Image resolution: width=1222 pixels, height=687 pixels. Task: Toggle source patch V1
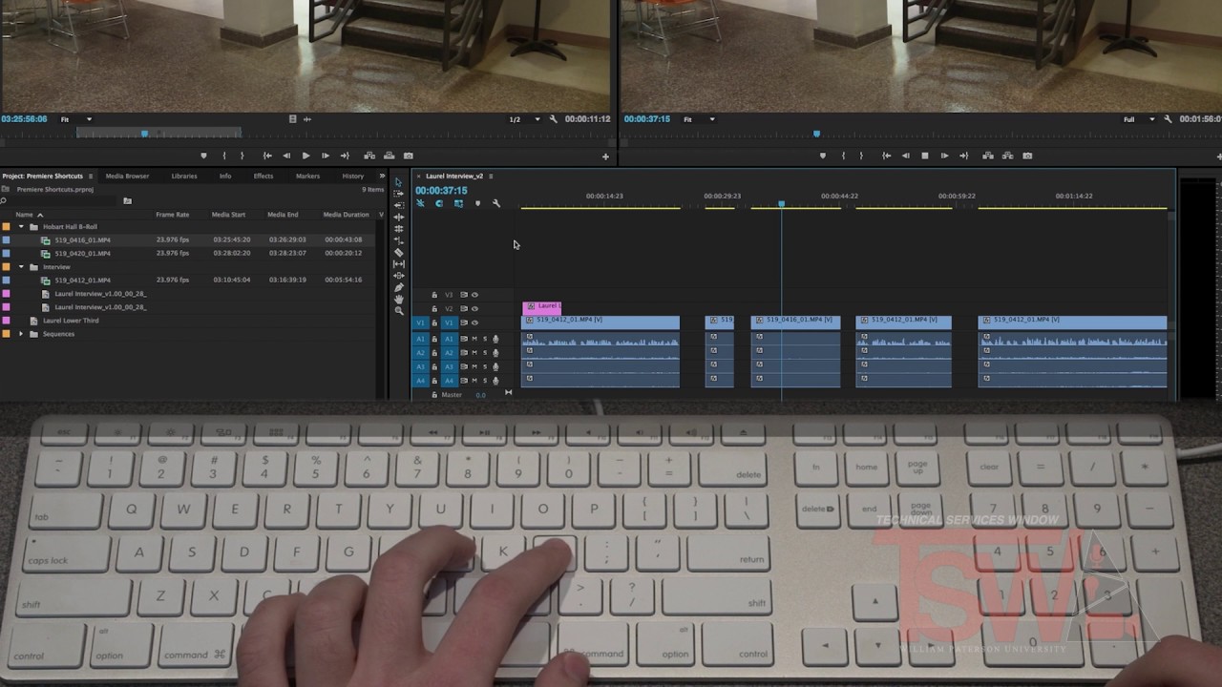[x=419, y=323]
